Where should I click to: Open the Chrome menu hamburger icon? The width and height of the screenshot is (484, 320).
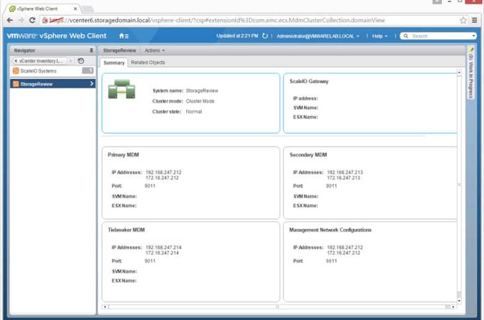pyautogui.click(x=475, y=20)
